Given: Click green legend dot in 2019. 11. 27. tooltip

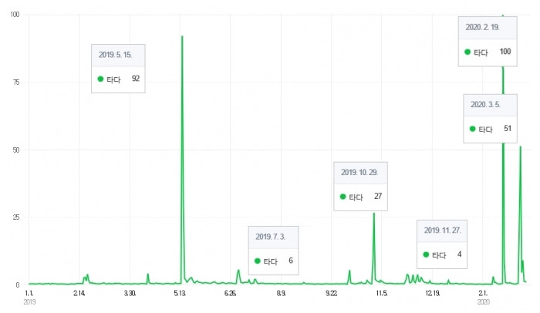Looking at the screenshot, I should pos(426,254).
